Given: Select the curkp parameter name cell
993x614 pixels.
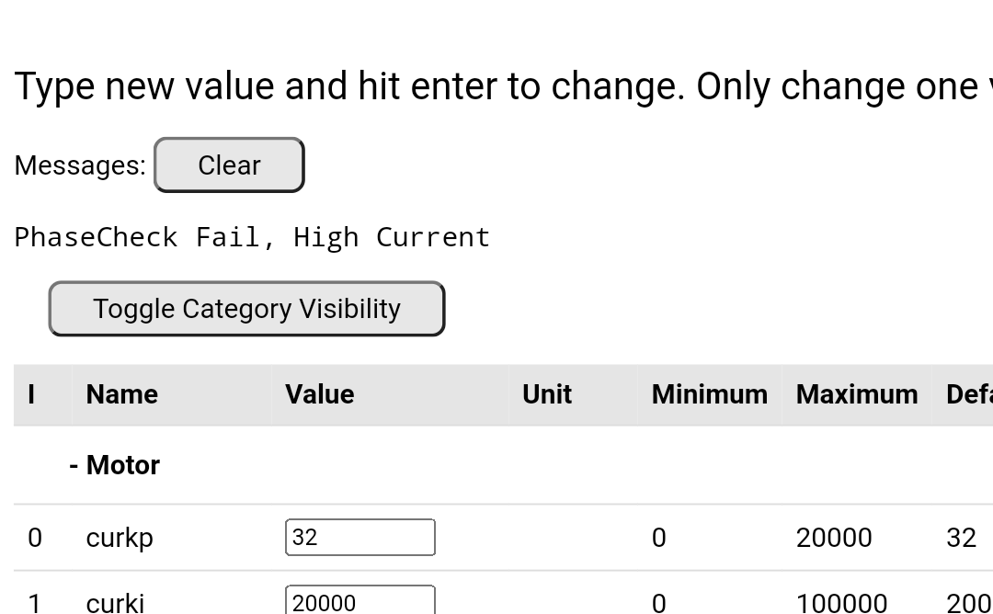Looking at the screenshot, I should (x=120, y=538).
